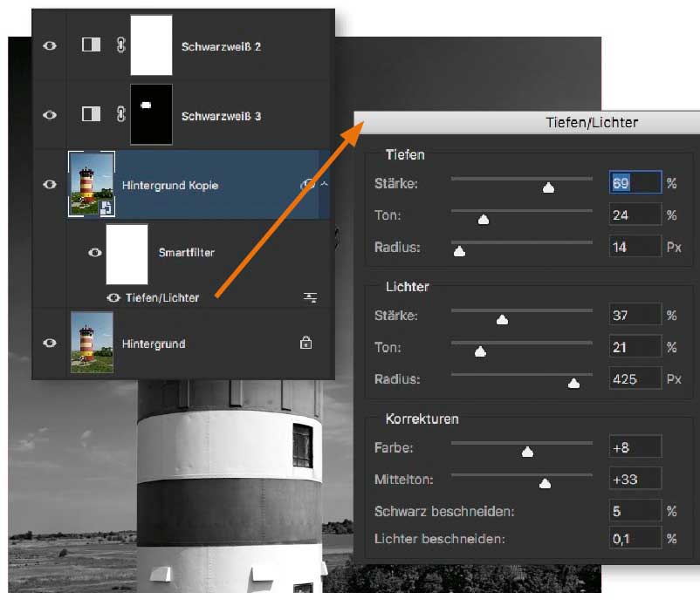Adjust the Lichter Stärke slider
The width and height of the screenshot is (700, 606).
pos(502,320)
